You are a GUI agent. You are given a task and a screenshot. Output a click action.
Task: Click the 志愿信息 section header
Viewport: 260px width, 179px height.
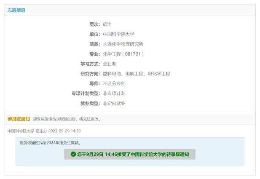point(16,10)
